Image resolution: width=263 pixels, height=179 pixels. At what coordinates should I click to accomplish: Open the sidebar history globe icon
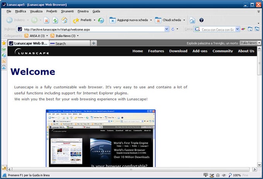(4, 56)
